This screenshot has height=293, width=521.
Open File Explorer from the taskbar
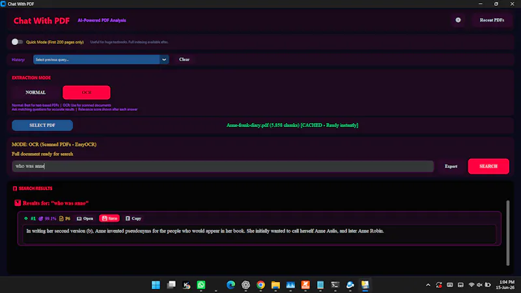[x=275, y=285]
